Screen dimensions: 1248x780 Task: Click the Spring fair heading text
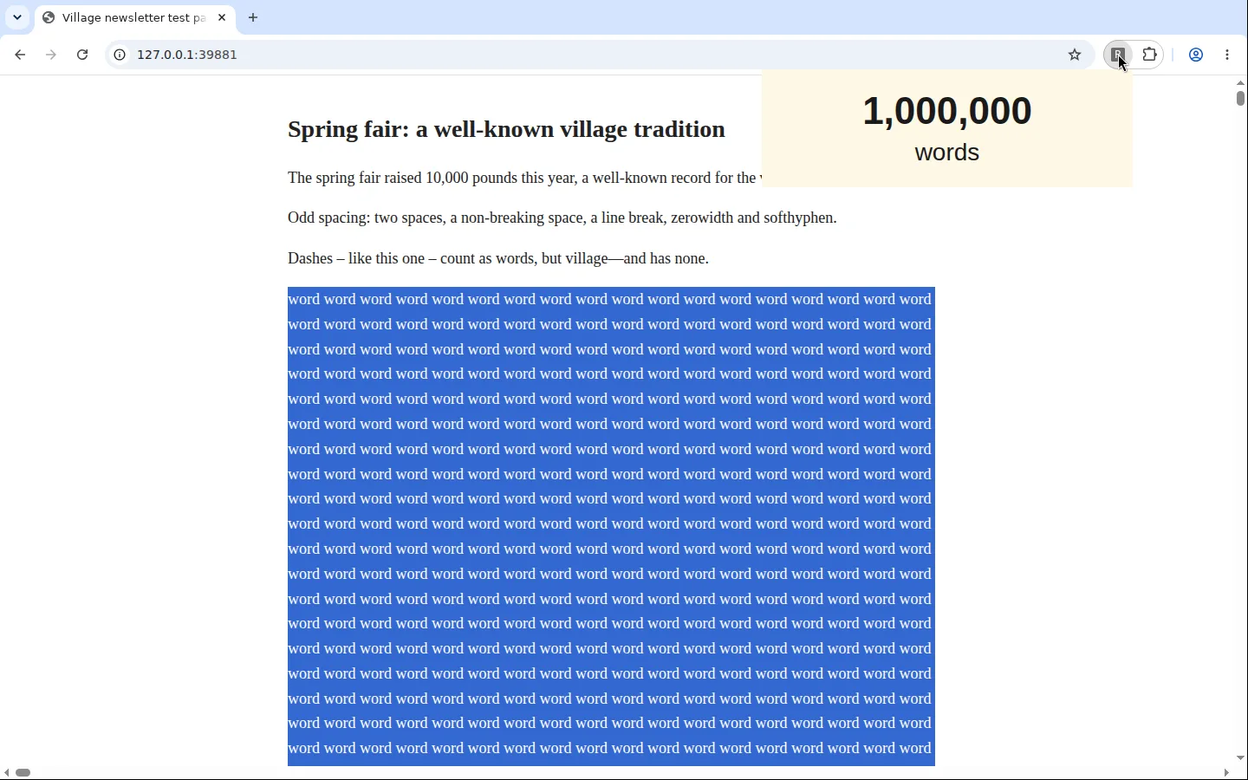tap(506, 129)
